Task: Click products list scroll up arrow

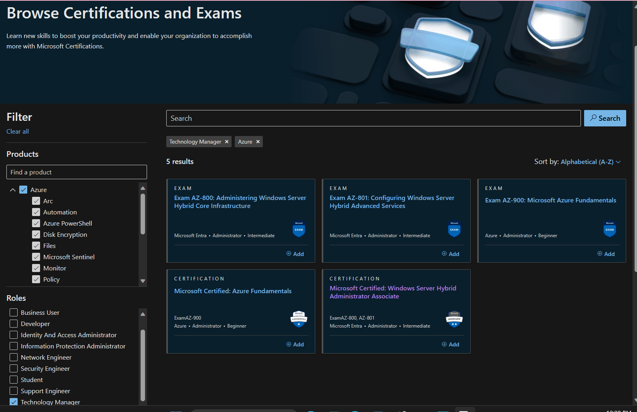Action: click(x=143, y=188)
